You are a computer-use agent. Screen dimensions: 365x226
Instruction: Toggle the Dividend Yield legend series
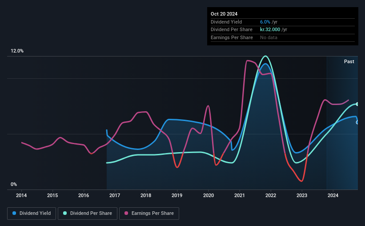[x=32, y=214]
